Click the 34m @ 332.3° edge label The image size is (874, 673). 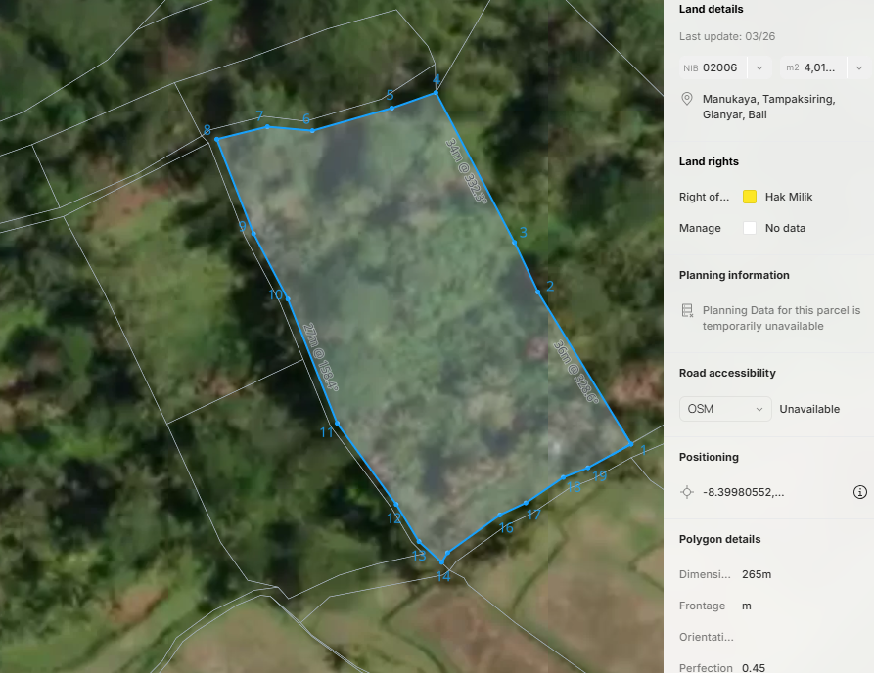[467, 170]
